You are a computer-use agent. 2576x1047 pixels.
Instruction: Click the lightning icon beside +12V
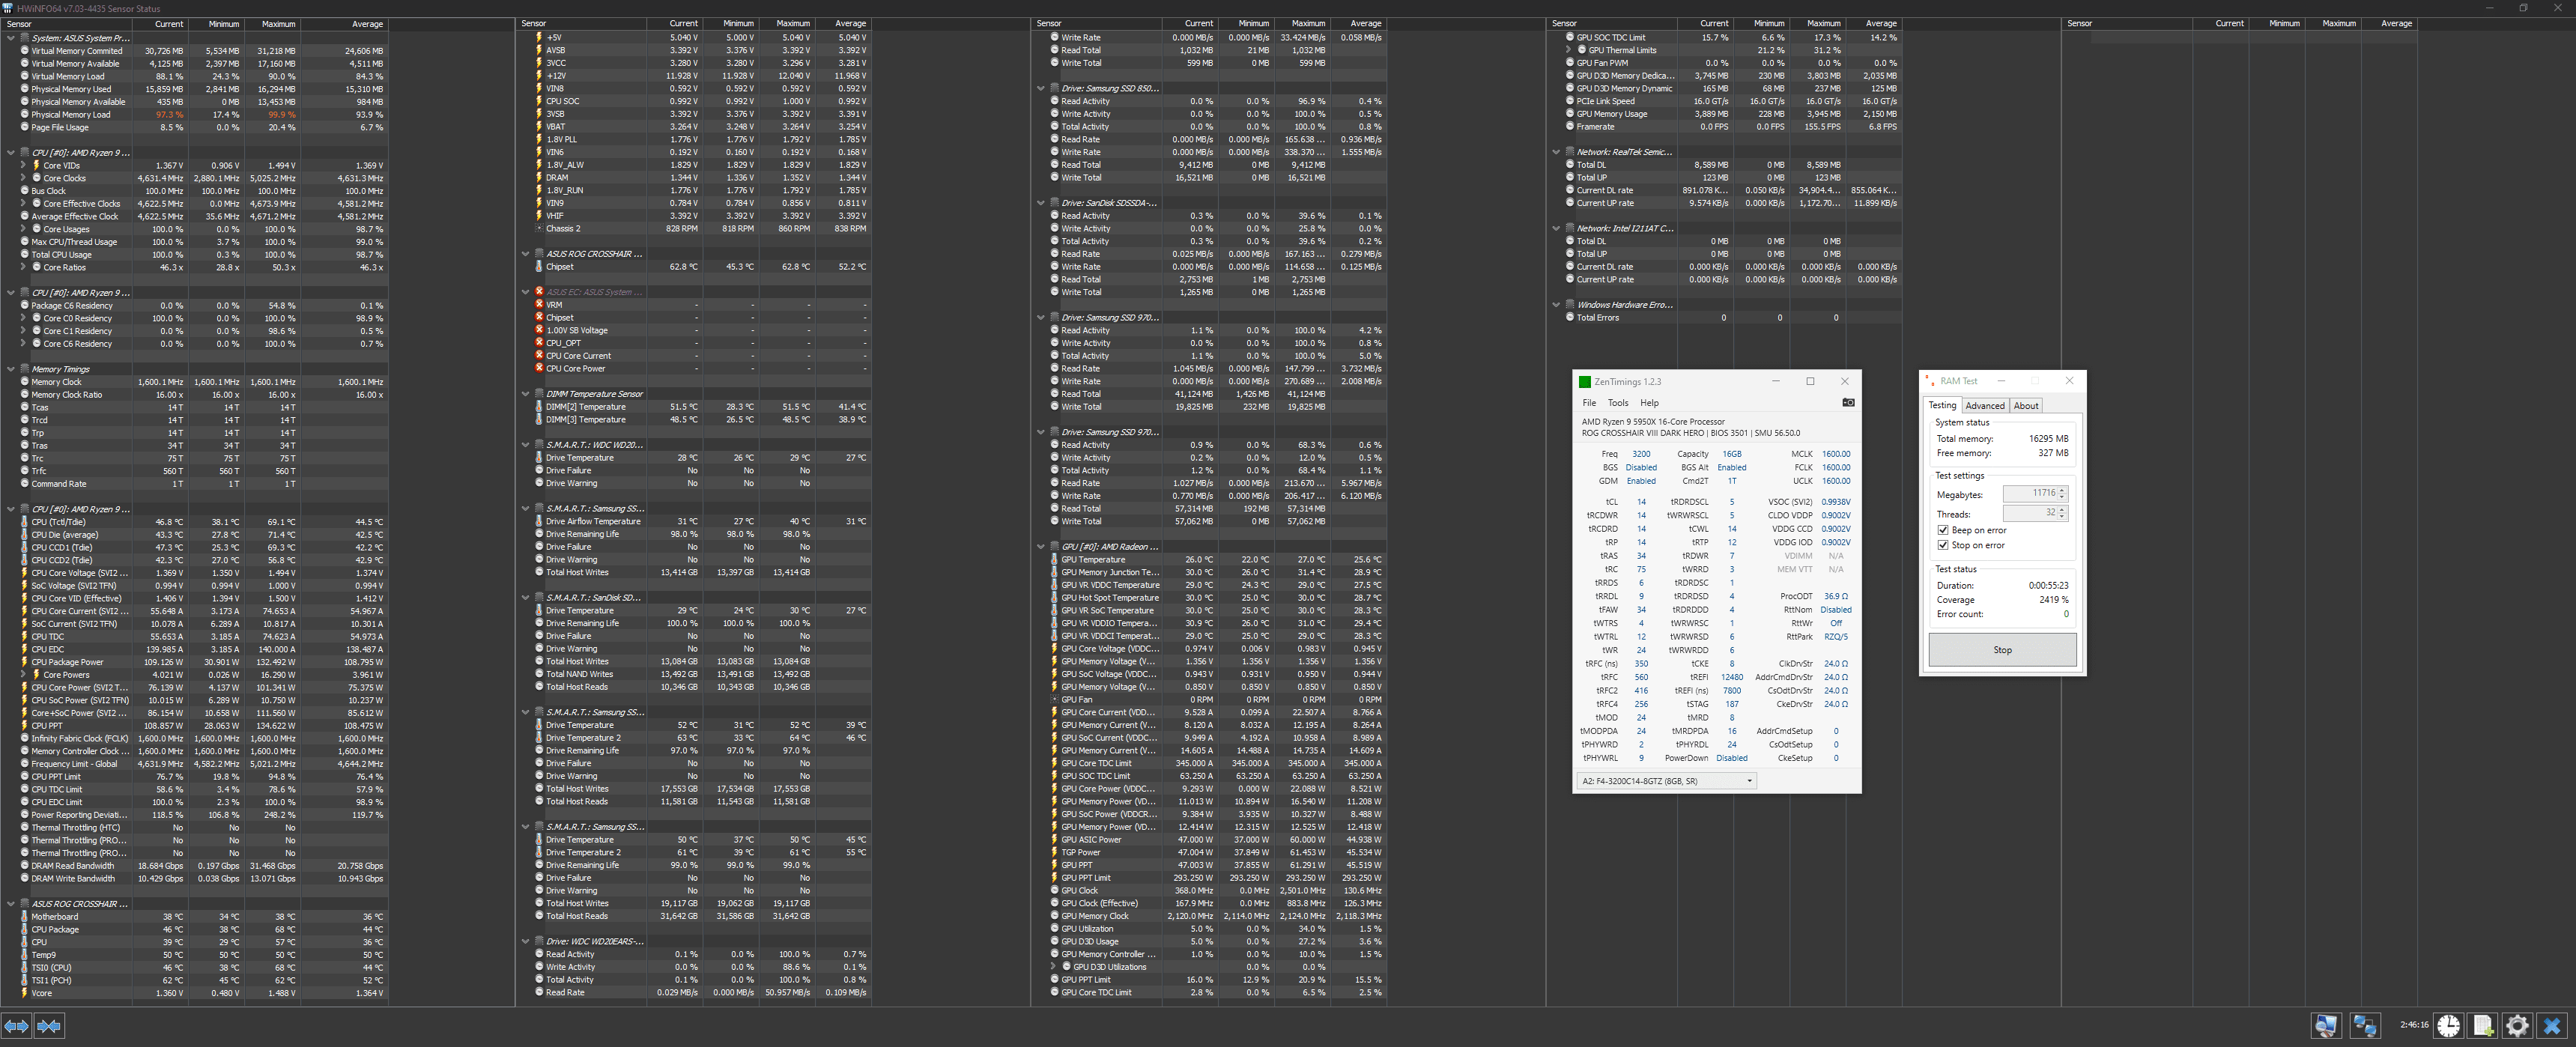539,76
